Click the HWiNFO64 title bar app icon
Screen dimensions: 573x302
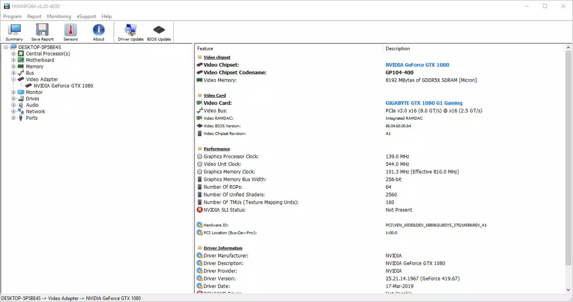tap(7, 6)
